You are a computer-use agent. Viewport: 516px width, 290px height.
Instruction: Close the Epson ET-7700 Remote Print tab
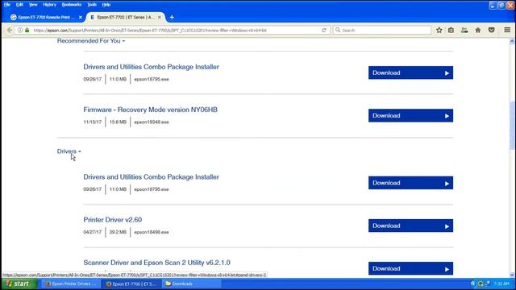(x=81, y=17)
